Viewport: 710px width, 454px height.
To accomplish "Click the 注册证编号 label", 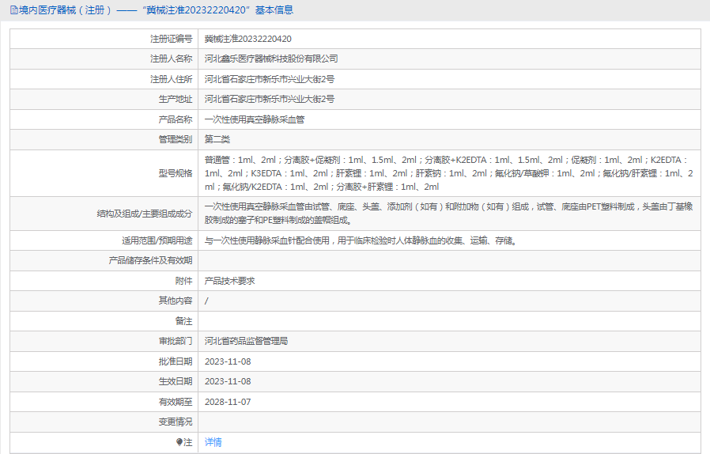I will (171, 39).
